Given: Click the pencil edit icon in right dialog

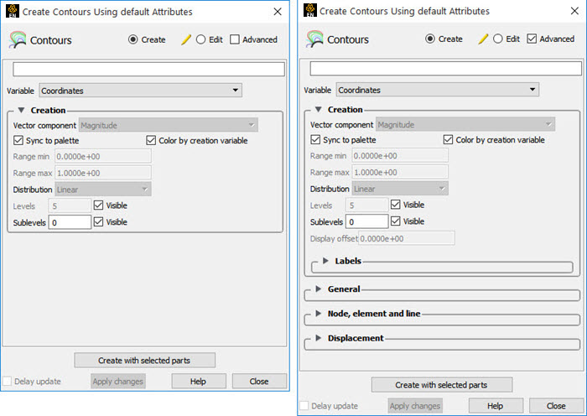Looking at the screenshot, I should click(483, 39).
